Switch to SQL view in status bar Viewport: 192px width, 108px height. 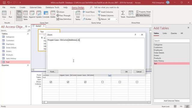(x=181, y=106)
